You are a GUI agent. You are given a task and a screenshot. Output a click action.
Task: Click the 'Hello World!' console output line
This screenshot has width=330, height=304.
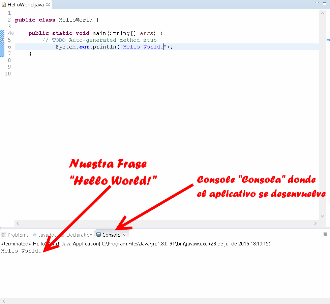tap(21, 251)
